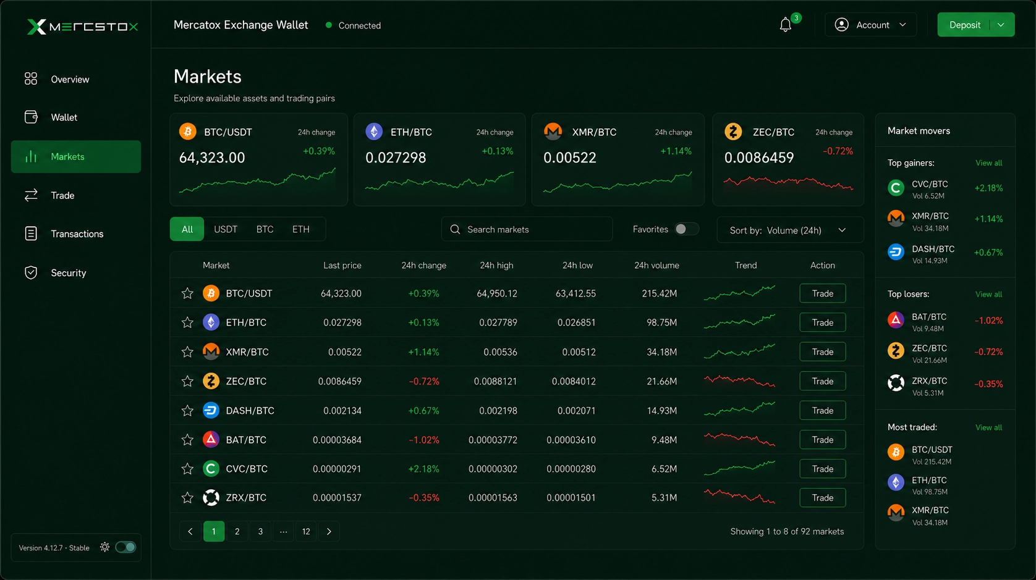Screen dimensions: 1036x580
Task: Trade the ZEC/BTC pair
Action: (822, 382)
